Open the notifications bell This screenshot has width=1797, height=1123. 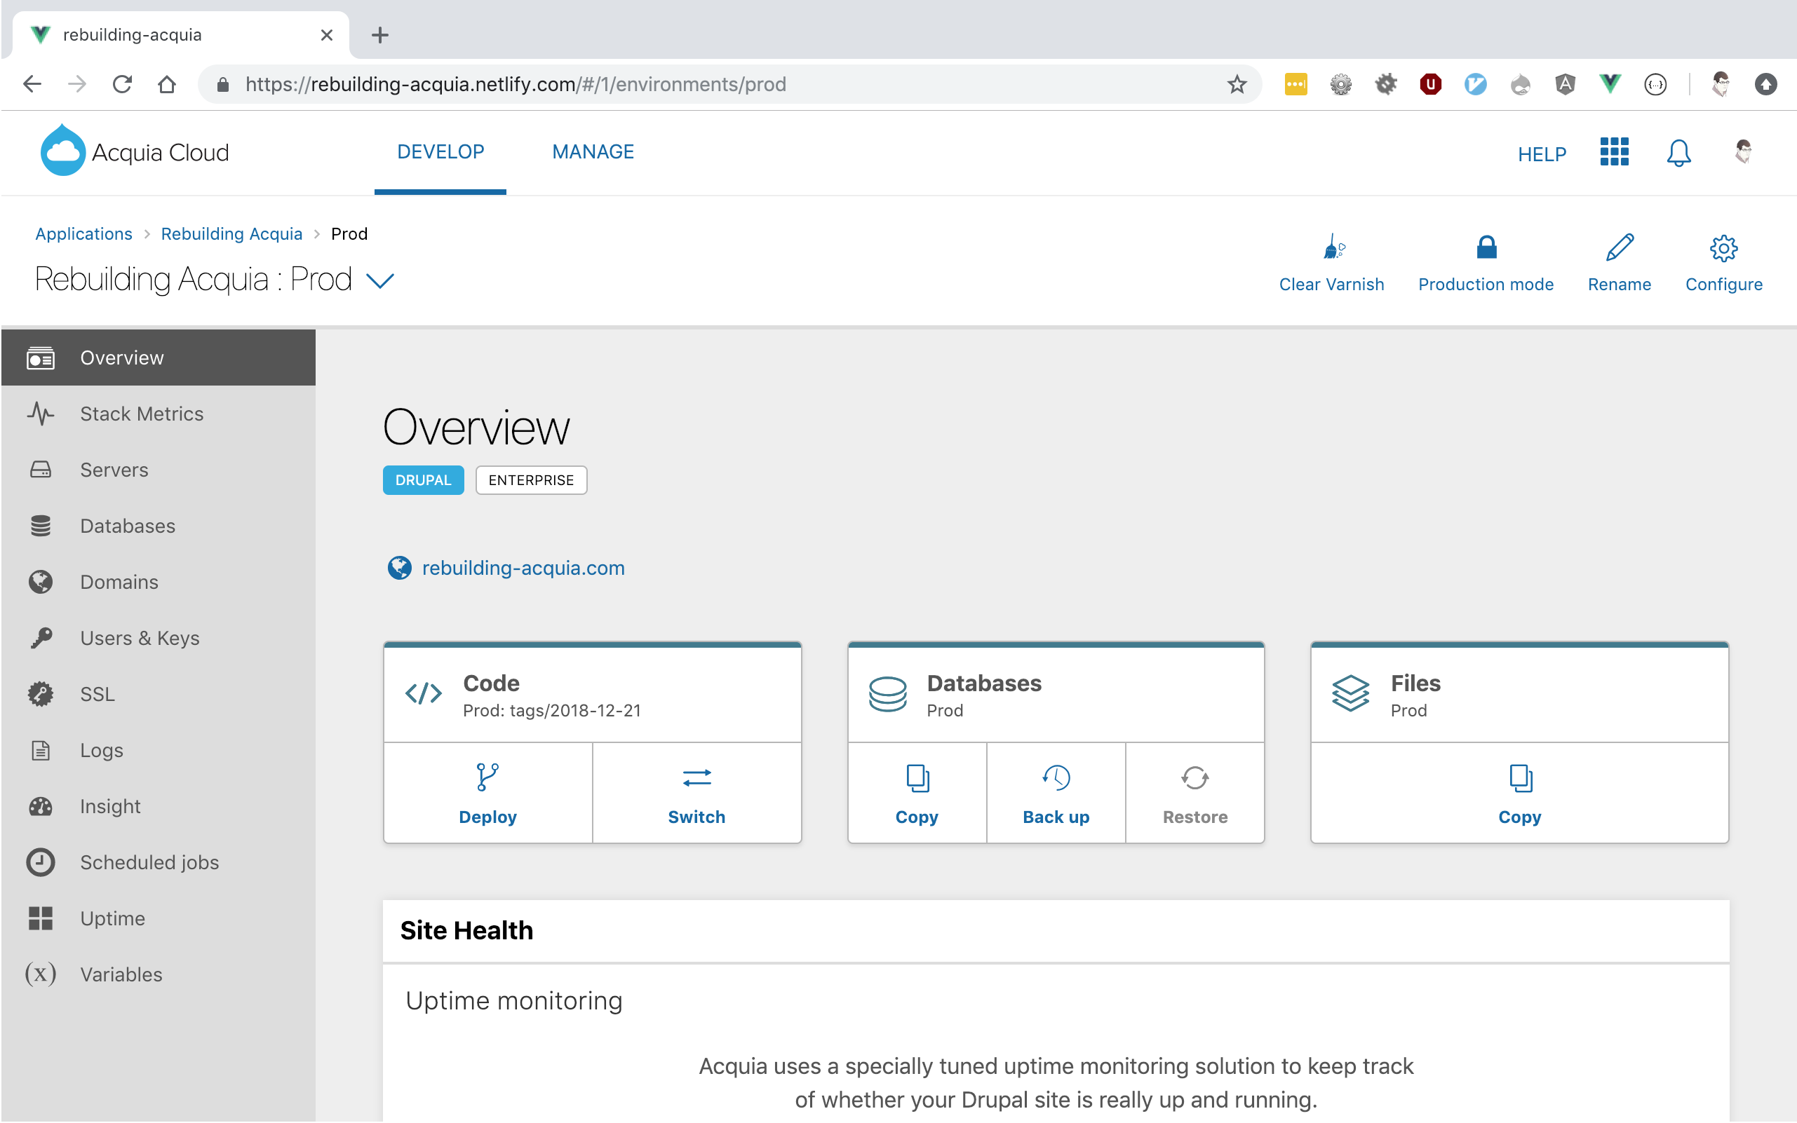coord(1678,153)
